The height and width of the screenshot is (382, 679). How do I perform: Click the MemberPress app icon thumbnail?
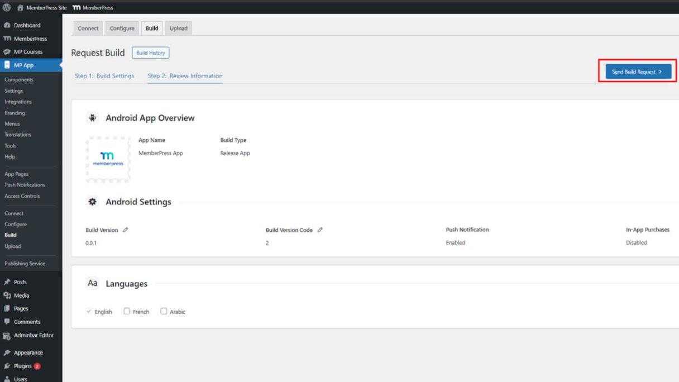pyautogui.click(x=108, y=158)
